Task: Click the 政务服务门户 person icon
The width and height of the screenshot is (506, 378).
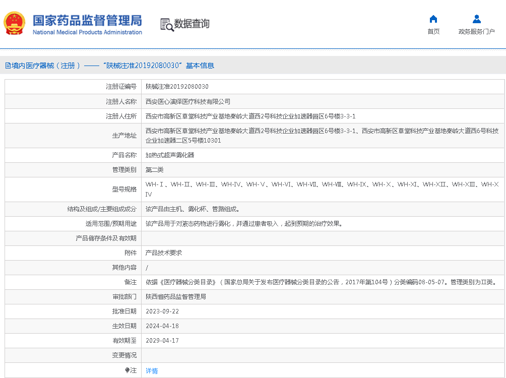Action: coord(476,19)
